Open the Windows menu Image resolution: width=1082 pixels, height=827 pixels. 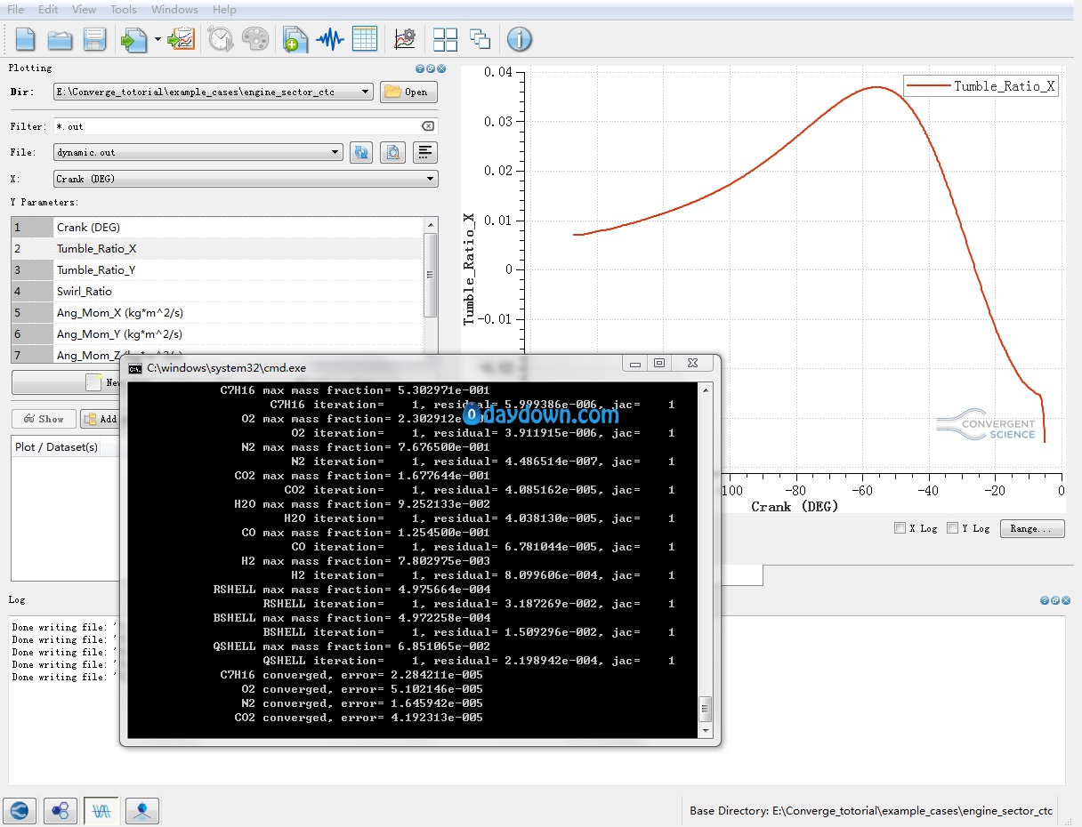174,10
